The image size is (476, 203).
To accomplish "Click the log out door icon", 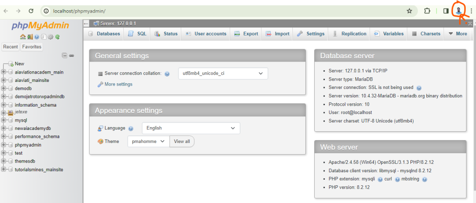I will (30, 37).
